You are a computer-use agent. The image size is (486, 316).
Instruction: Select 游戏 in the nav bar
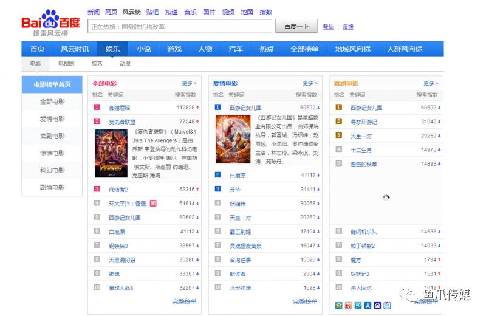pos(174,49)
